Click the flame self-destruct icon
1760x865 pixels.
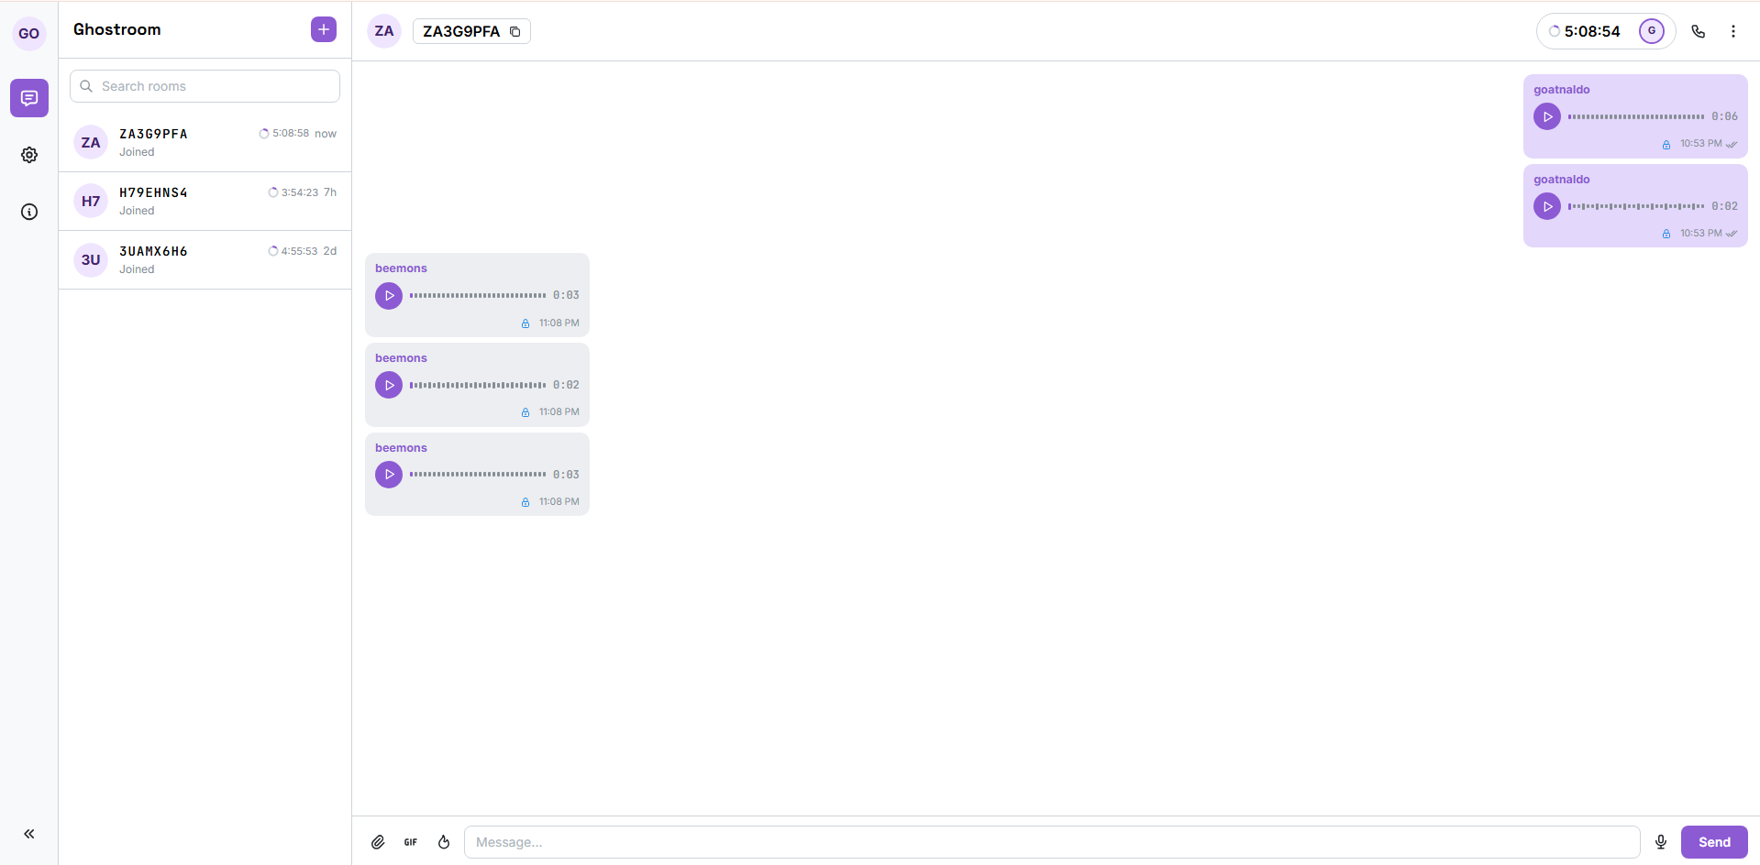point(444,842)
